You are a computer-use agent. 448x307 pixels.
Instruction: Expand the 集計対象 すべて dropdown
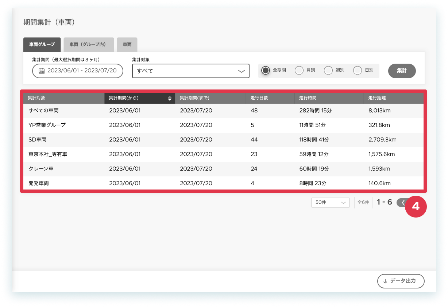(191, 71)
